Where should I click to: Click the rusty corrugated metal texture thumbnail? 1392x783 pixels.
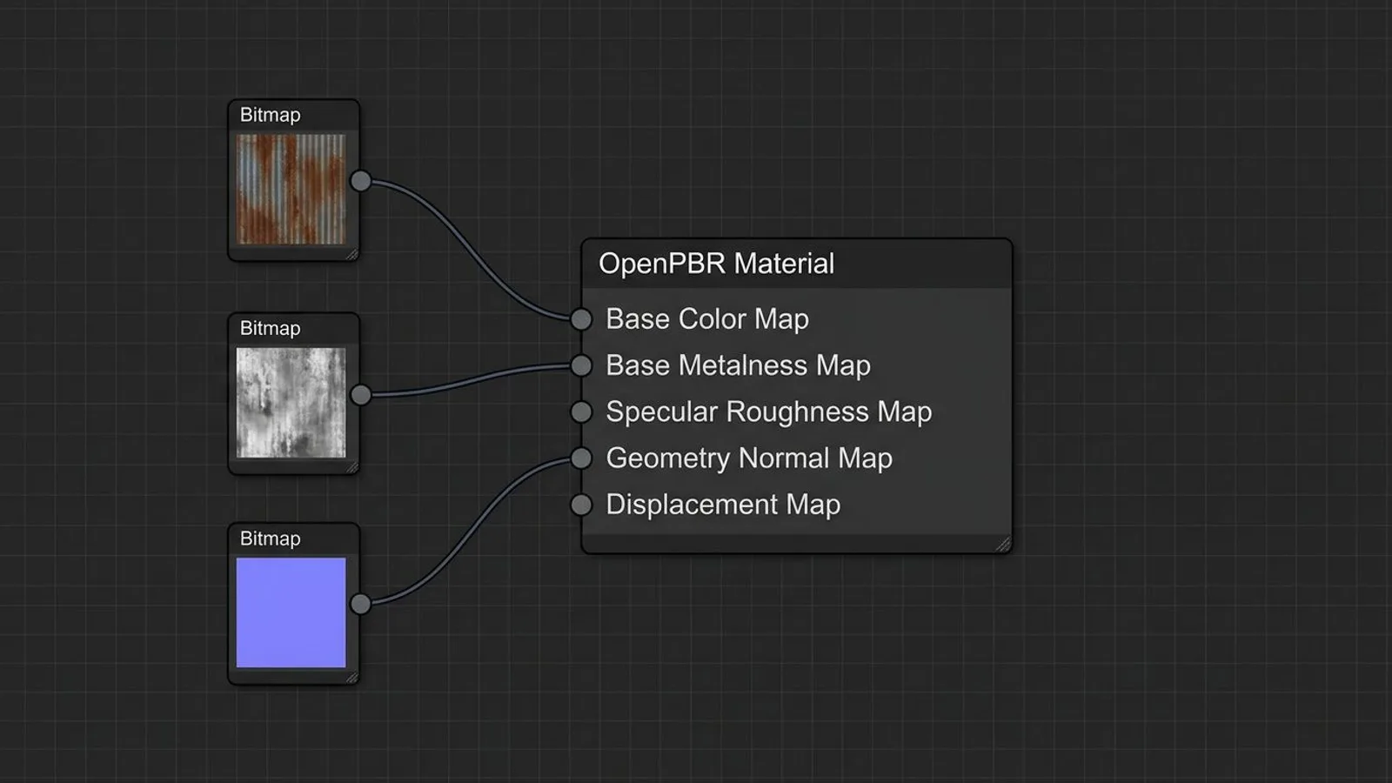click(x=291, y=189)
